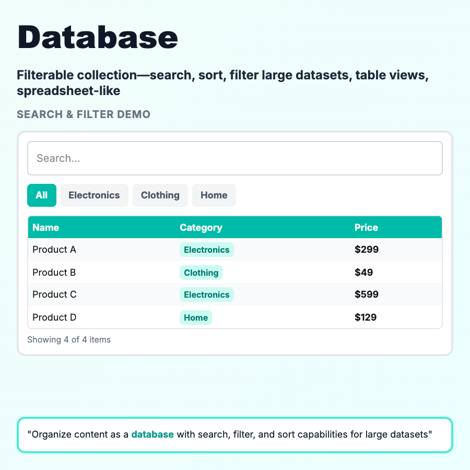Click the $599 price cell
This screenshot has width=470, height=470.
367,295
